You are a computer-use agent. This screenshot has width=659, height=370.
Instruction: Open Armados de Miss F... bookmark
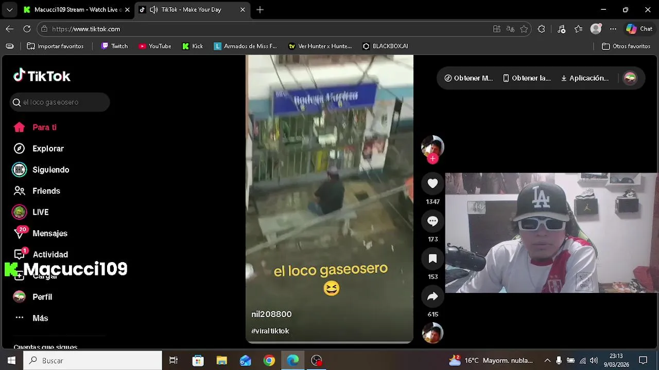(x=245, y=46)
